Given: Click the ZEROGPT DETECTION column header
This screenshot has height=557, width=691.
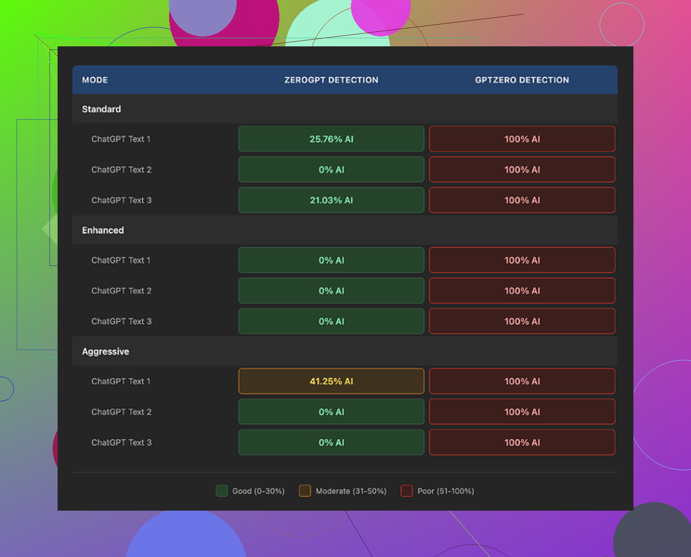Looking at the screenshot, I should coord(331,80).
